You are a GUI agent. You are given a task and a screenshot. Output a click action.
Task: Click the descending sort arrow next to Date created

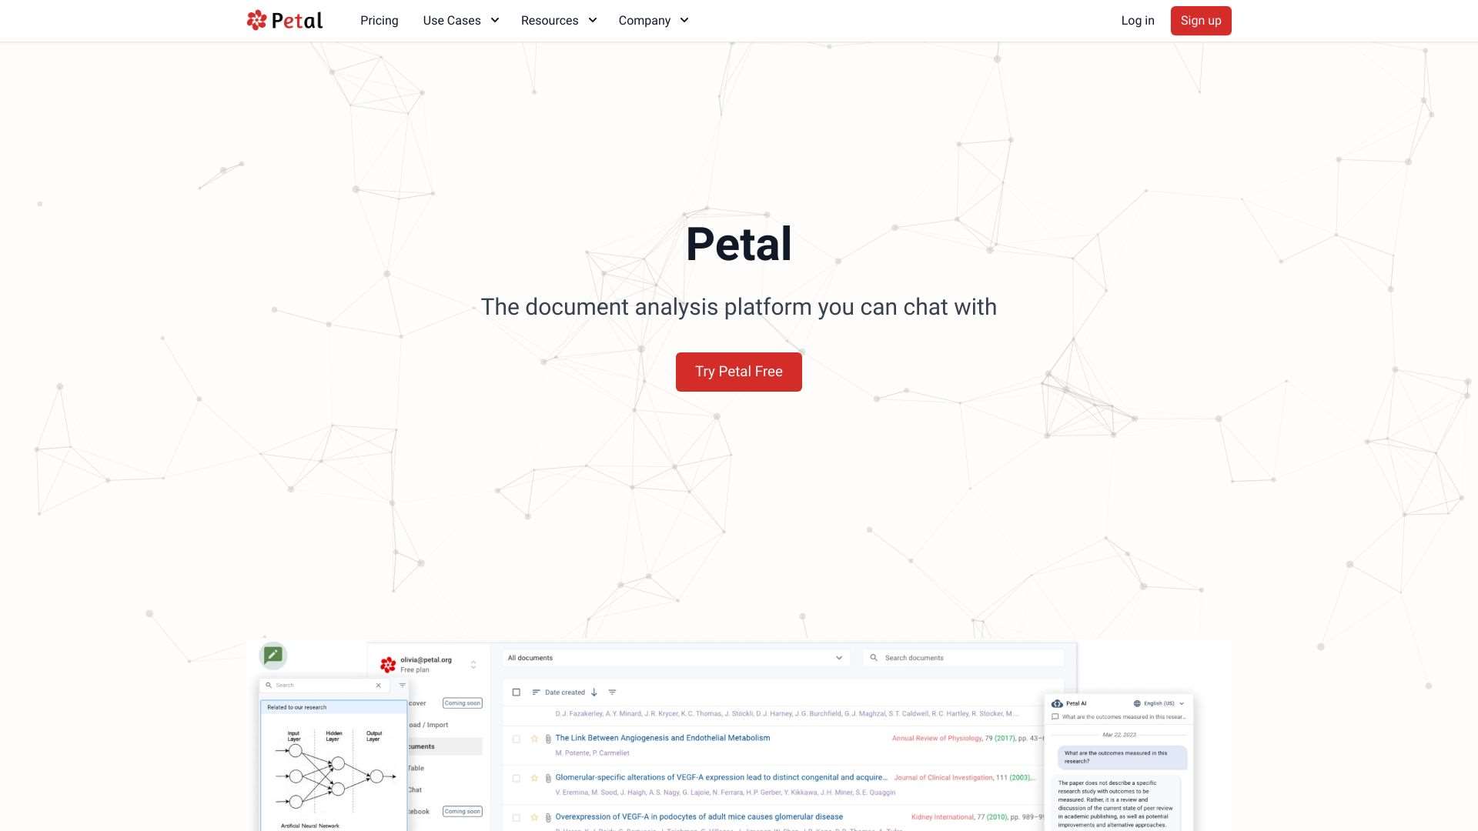[x=594, y=692]
